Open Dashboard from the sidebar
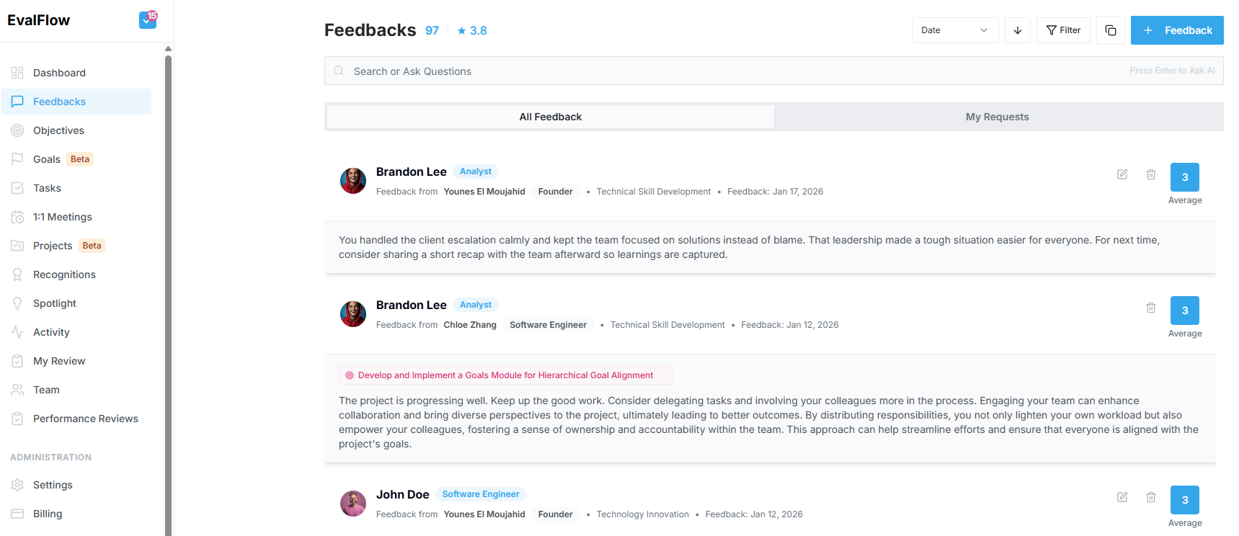The height and width of the screenshot is (536, 1239). point(59,73)
